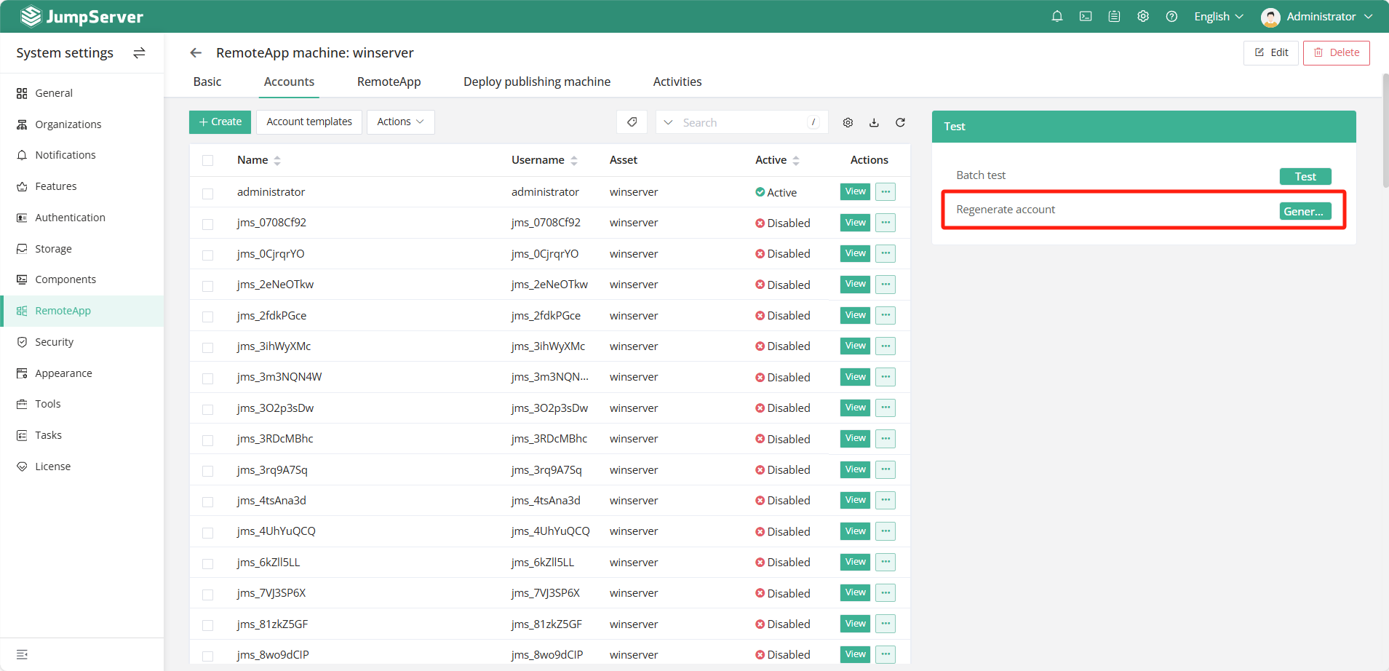
Task: Focus the Search input field
Action: click(x=742, y=122)
